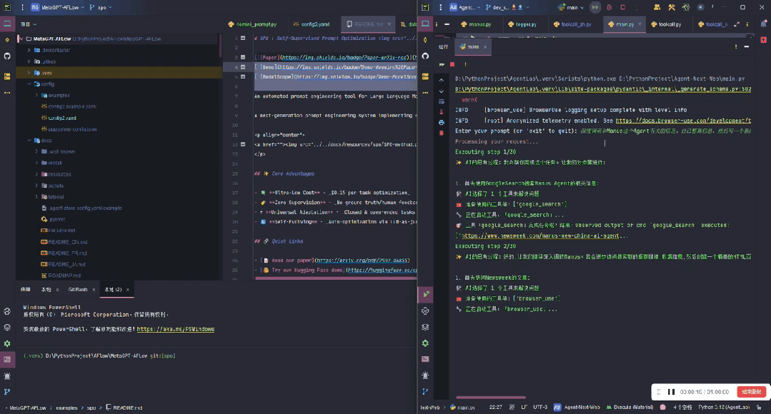The width and height of the screenshot is (771, 414).
Task: Switch to the Git Bash terminal tab
Action: coord(77,289)
